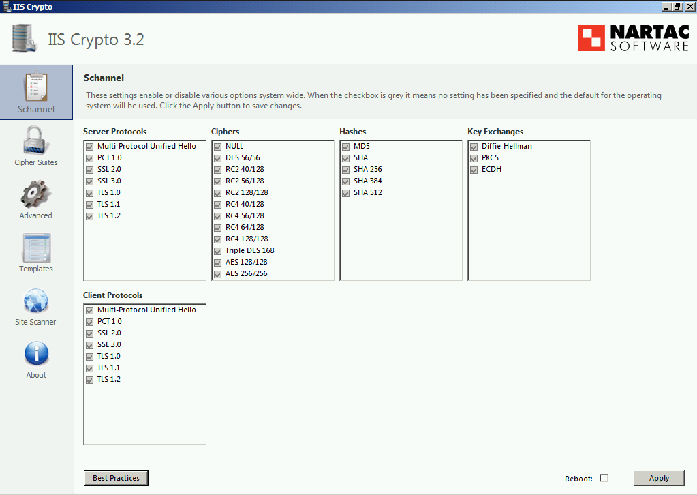Toggle the SHA 256 hash checkbox
The image size is (697, 495).
click(346, 170)
